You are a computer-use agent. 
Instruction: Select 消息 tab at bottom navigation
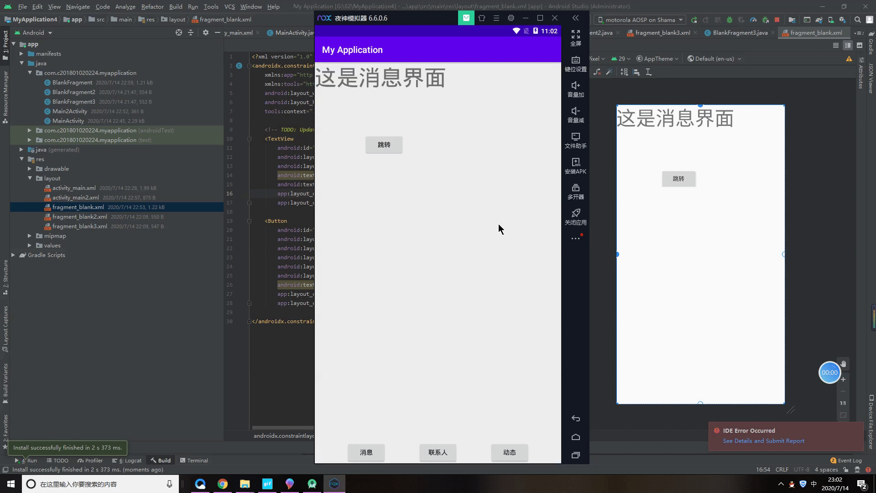(x=366, y=452)
